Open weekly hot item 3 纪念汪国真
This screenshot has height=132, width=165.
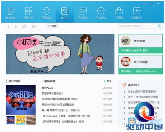(144, 103)
